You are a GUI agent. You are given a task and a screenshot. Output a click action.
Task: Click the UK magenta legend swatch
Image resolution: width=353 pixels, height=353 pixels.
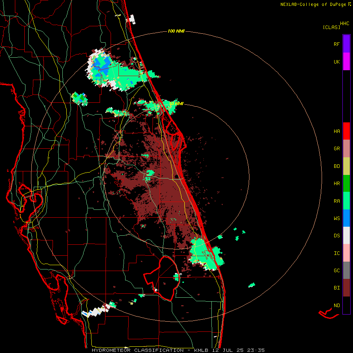click(346, 62)
